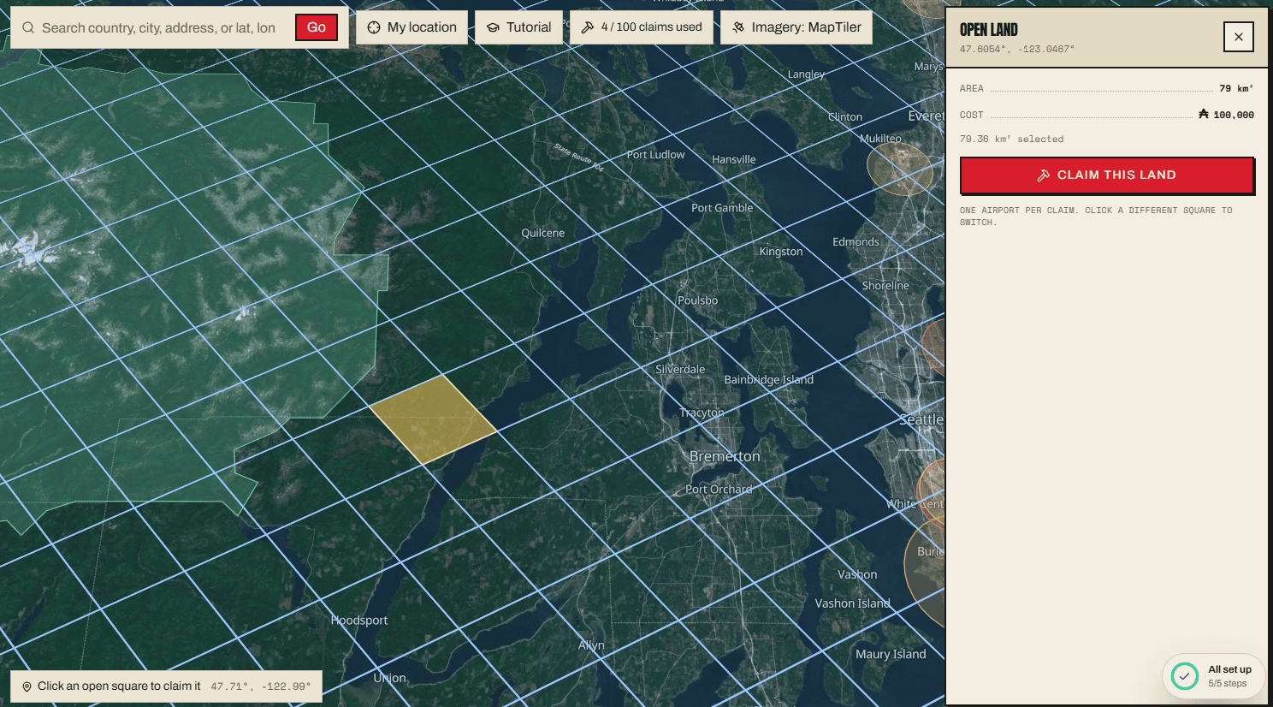The image size is (1273, 707).
Task: Open the All set up 5/5 steps widget
Action: (x=1213, y=676)
